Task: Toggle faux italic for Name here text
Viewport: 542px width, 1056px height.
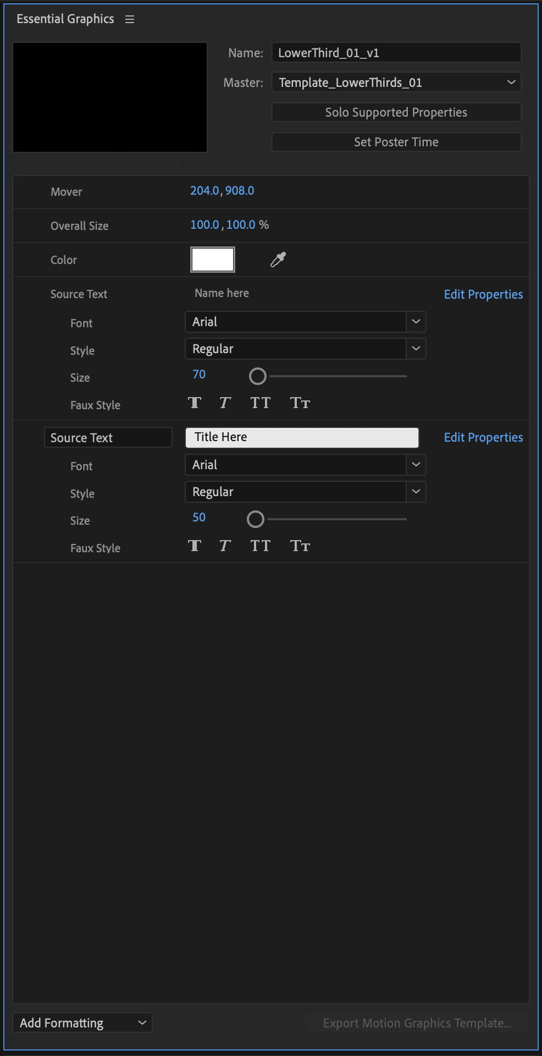Action: [x=224, y=403]
